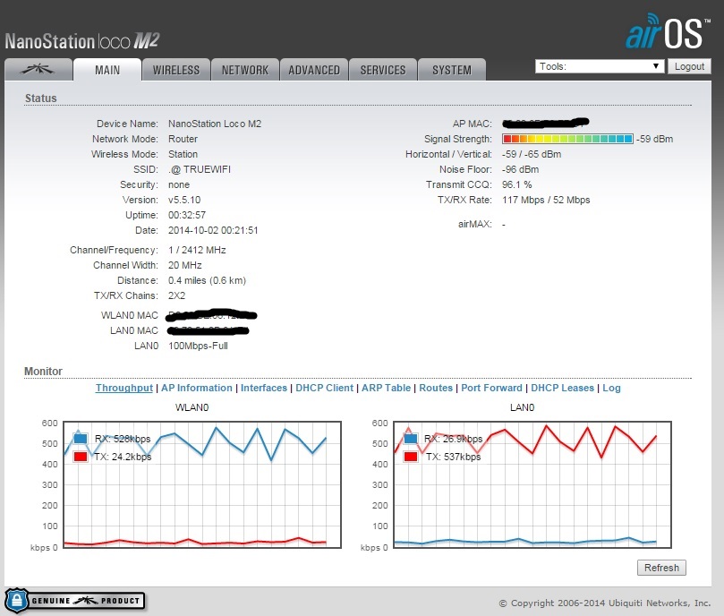Switch to the WIRELESS tab
724x616 pixels.
click(176, 70)
